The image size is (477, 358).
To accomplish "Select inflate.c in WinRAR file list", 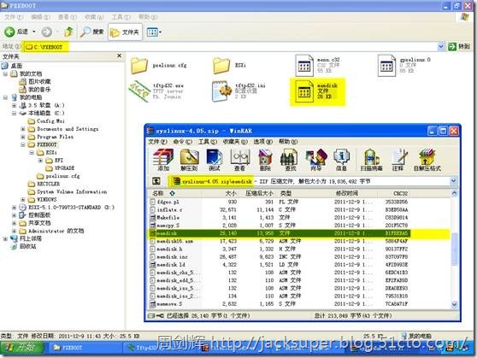I will [169, 209].
